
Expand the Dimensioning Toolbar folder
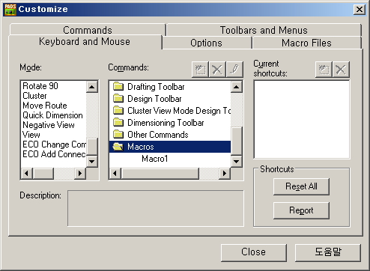159,123
